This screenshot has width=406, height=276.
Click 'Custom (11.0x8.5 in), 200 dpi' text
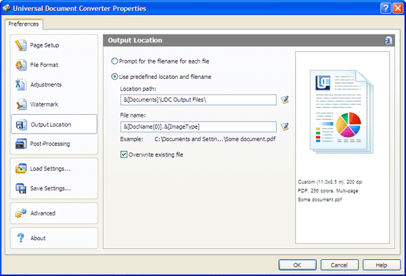click(330, 182)
